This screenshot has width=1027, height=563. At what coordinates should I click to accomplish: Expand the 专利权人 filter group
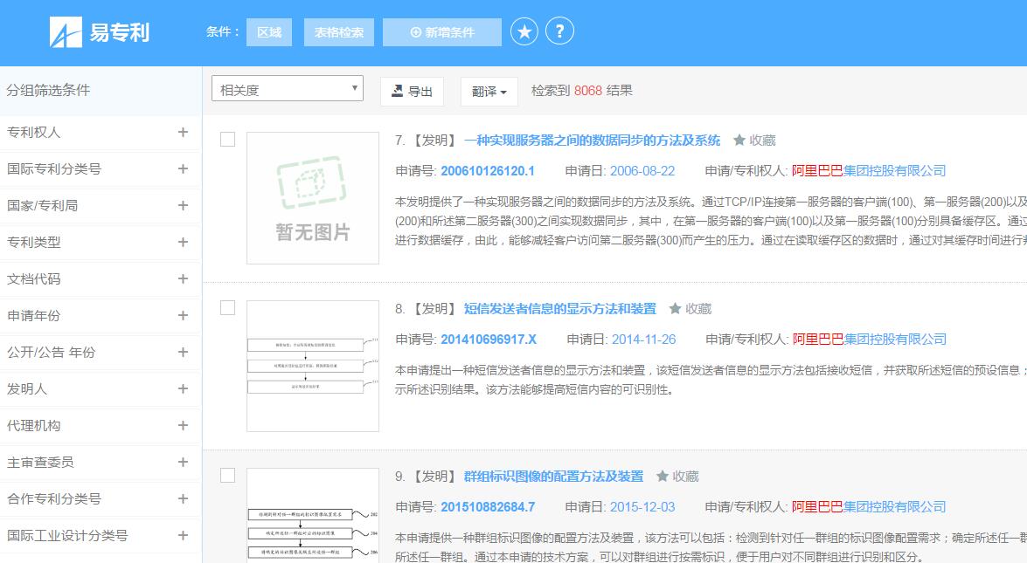coord(183,132)
